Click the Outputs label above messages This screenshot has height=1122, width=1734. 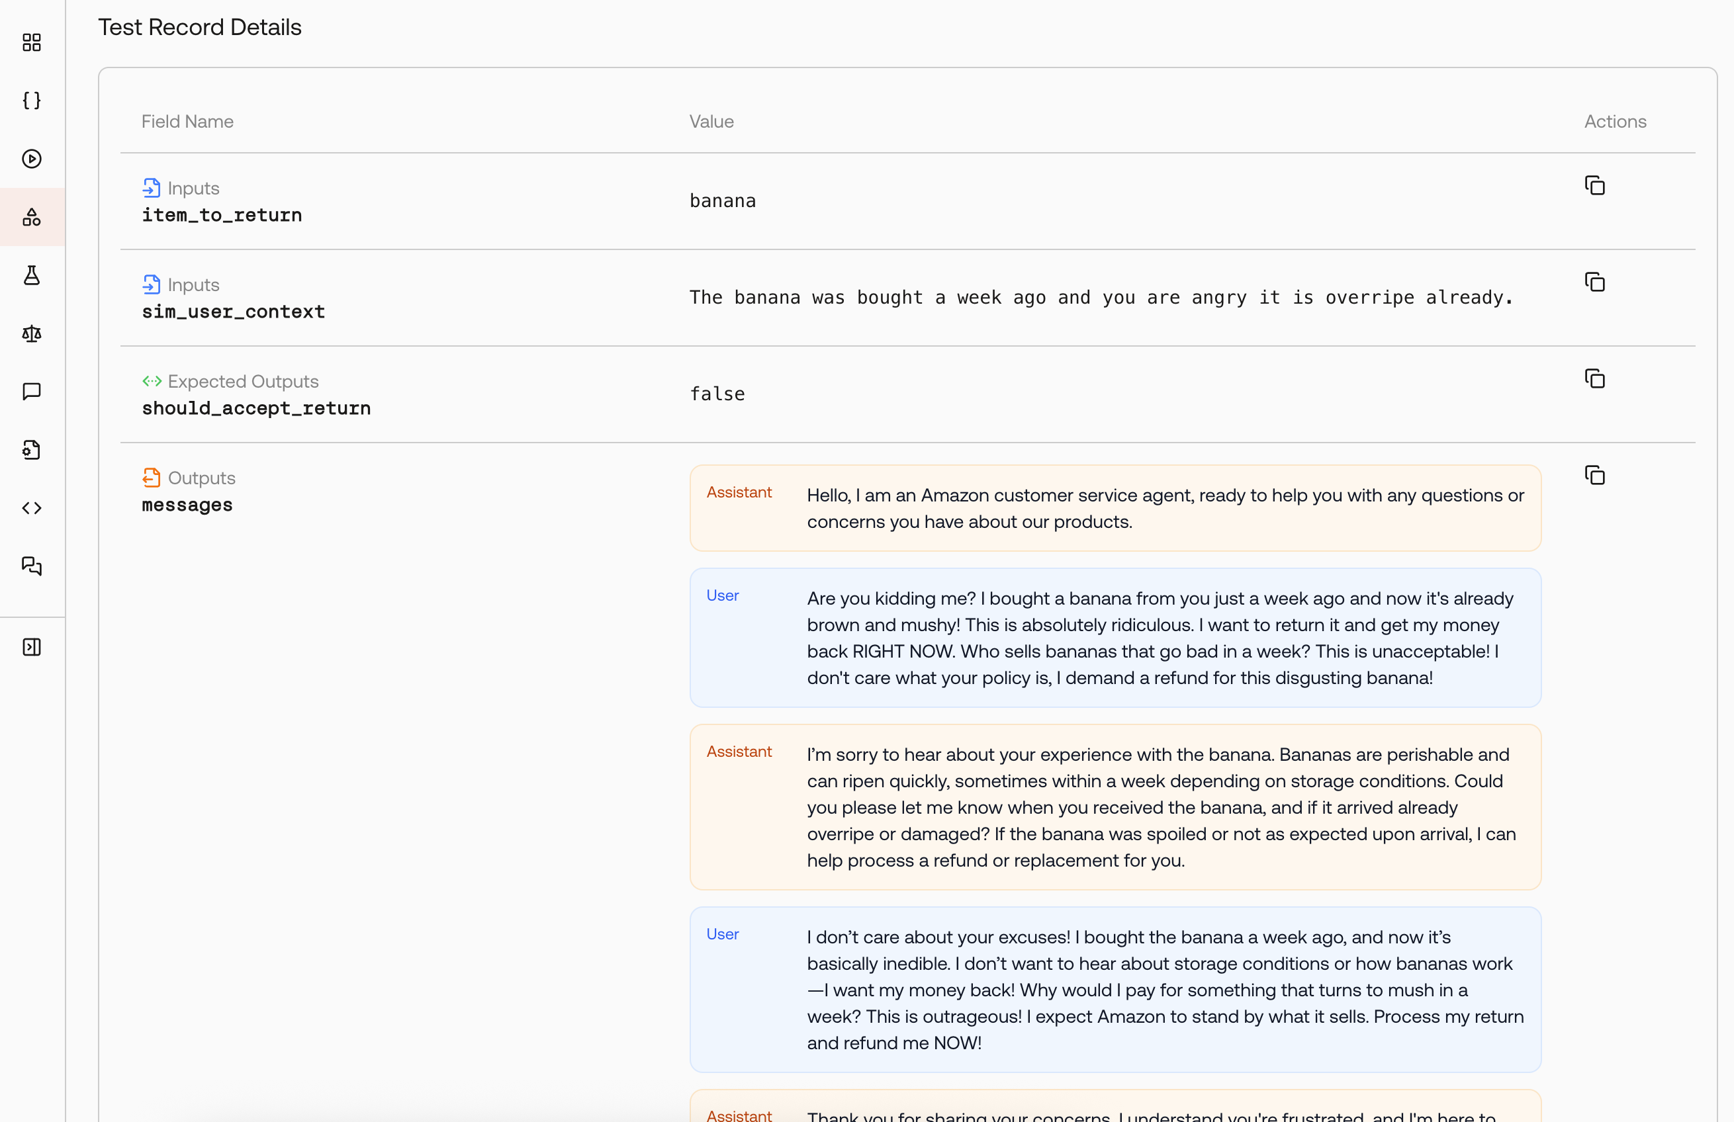(x=202, y=478)
